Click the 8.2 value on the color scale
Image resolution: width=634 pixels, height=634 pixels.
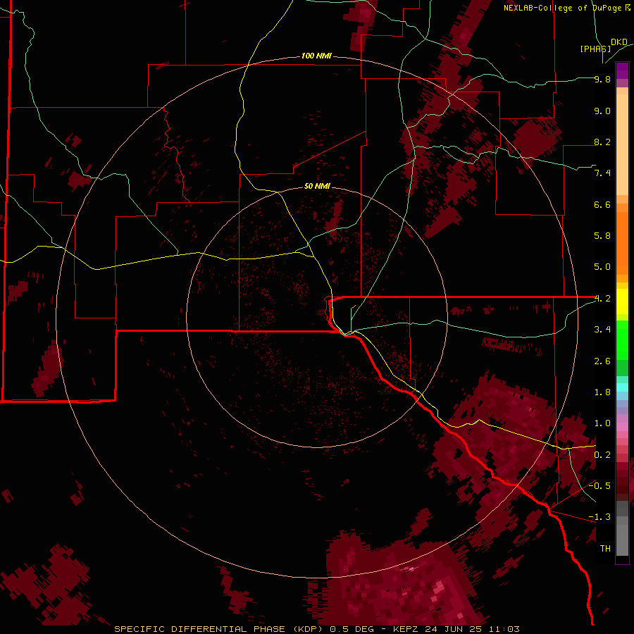point(602,142)
